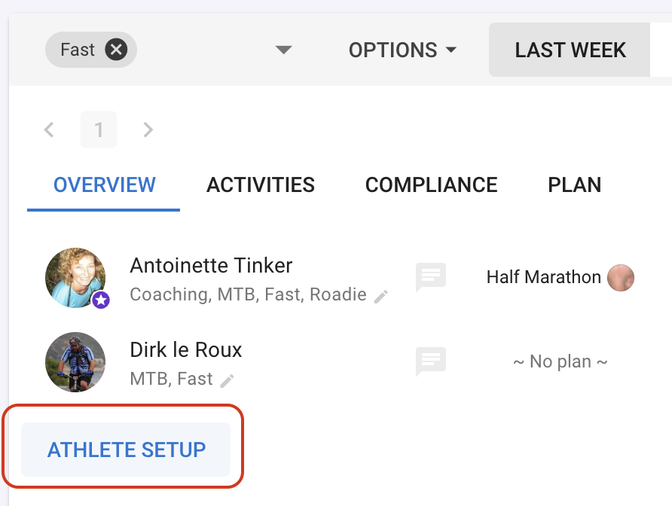Remove the Fast tag filter chip
Image resolution: width=672 pixels, height=506 pixels.
click(x=116, y=50)
